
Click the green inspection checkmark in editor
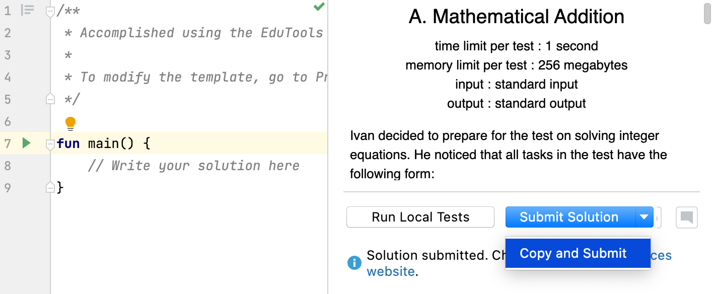click(x=319, y=7)
